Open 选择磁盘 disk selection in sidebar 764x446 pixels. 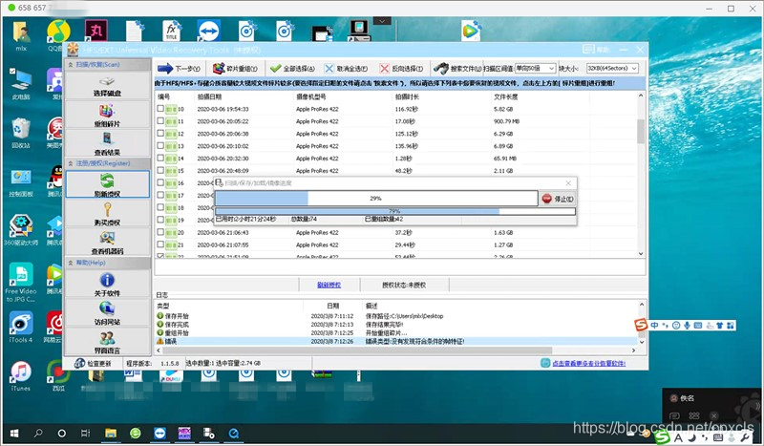(107, 86)
